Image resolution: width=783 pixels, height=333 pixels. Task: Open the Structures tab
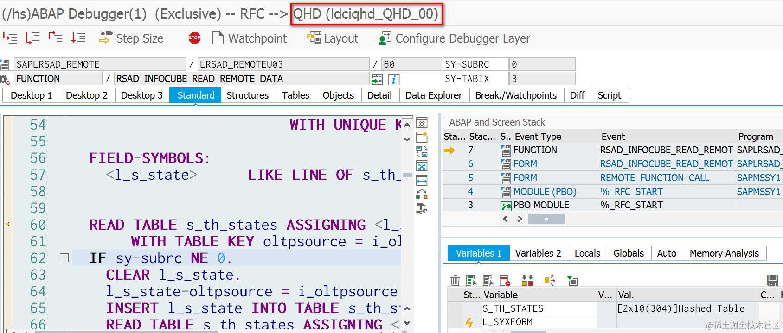pyautogui.click(x=248, y=95)
